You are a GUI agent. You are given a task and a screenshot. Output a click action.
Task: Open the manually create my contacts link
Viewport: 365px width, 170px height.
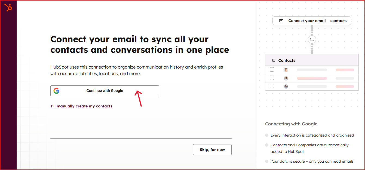pyautogui.click(x=81, y=106)
